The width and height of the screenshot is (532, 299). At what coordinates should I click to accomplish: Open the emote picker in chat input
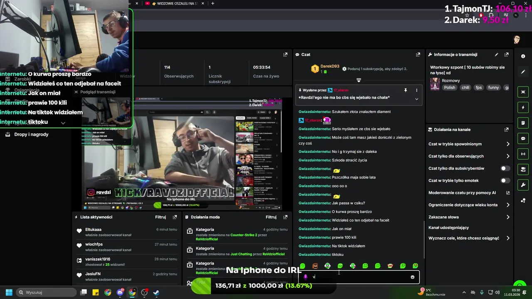pyautogui.click(x=412, y=277)
